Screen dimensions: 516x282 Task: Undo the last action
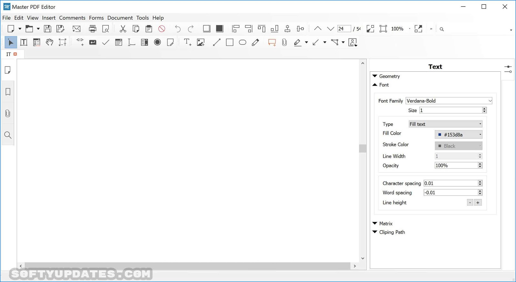tap(177, 29)
